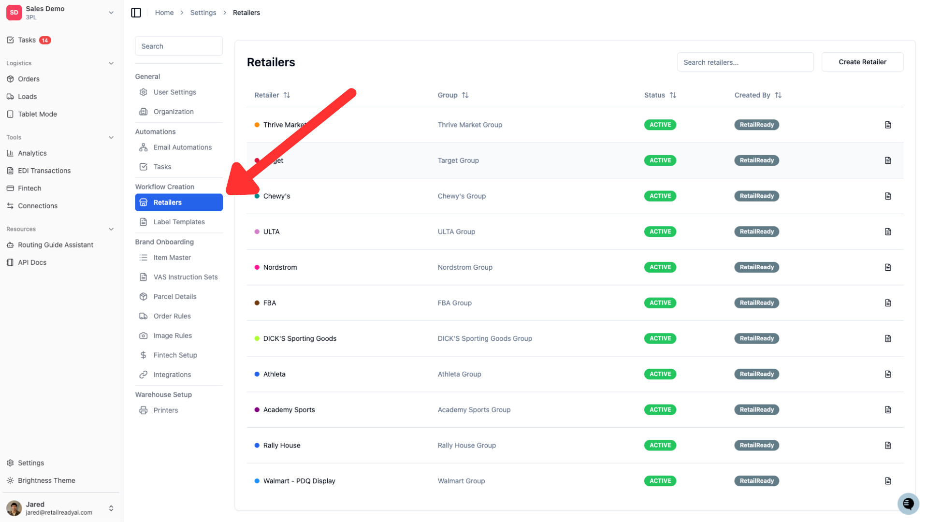Image resolution: width=928 pixels, height=522 pixels.
Task: Click Jared's profile avatar
Action: [14, 508]
